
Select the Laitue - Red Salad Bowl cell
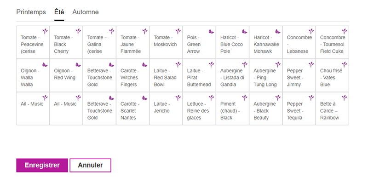(x=166, y=75)
